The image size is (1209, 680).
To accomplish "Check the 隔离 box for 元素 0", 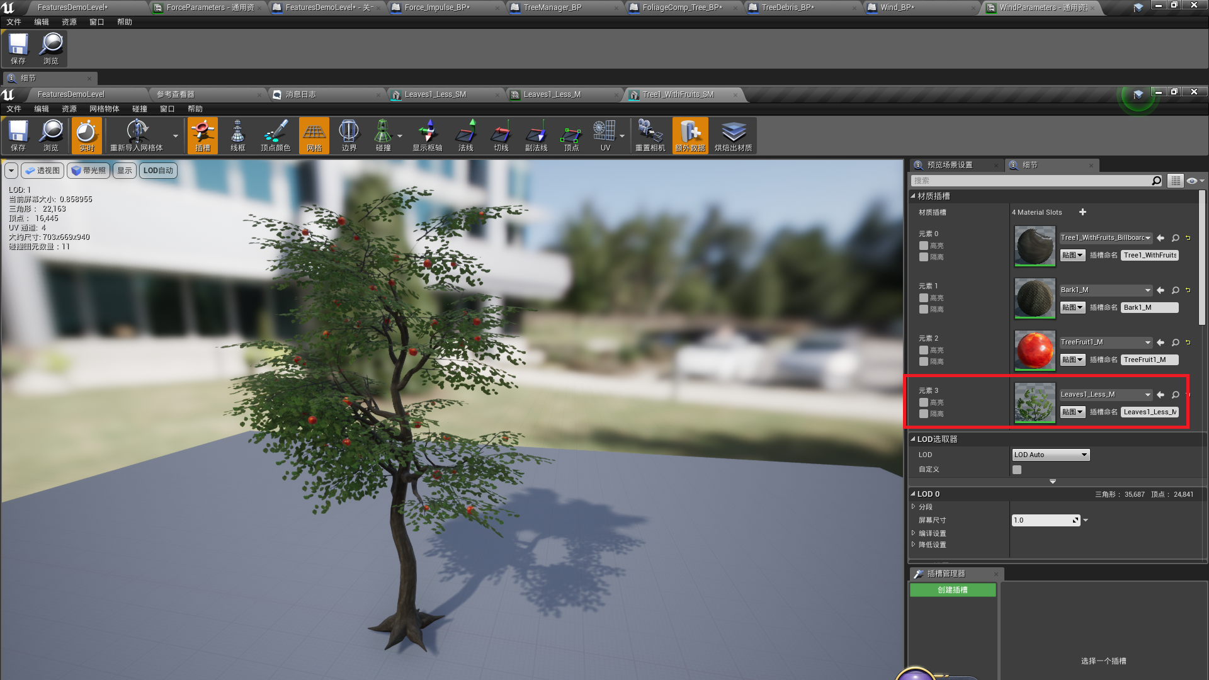I will coord(924,257).
